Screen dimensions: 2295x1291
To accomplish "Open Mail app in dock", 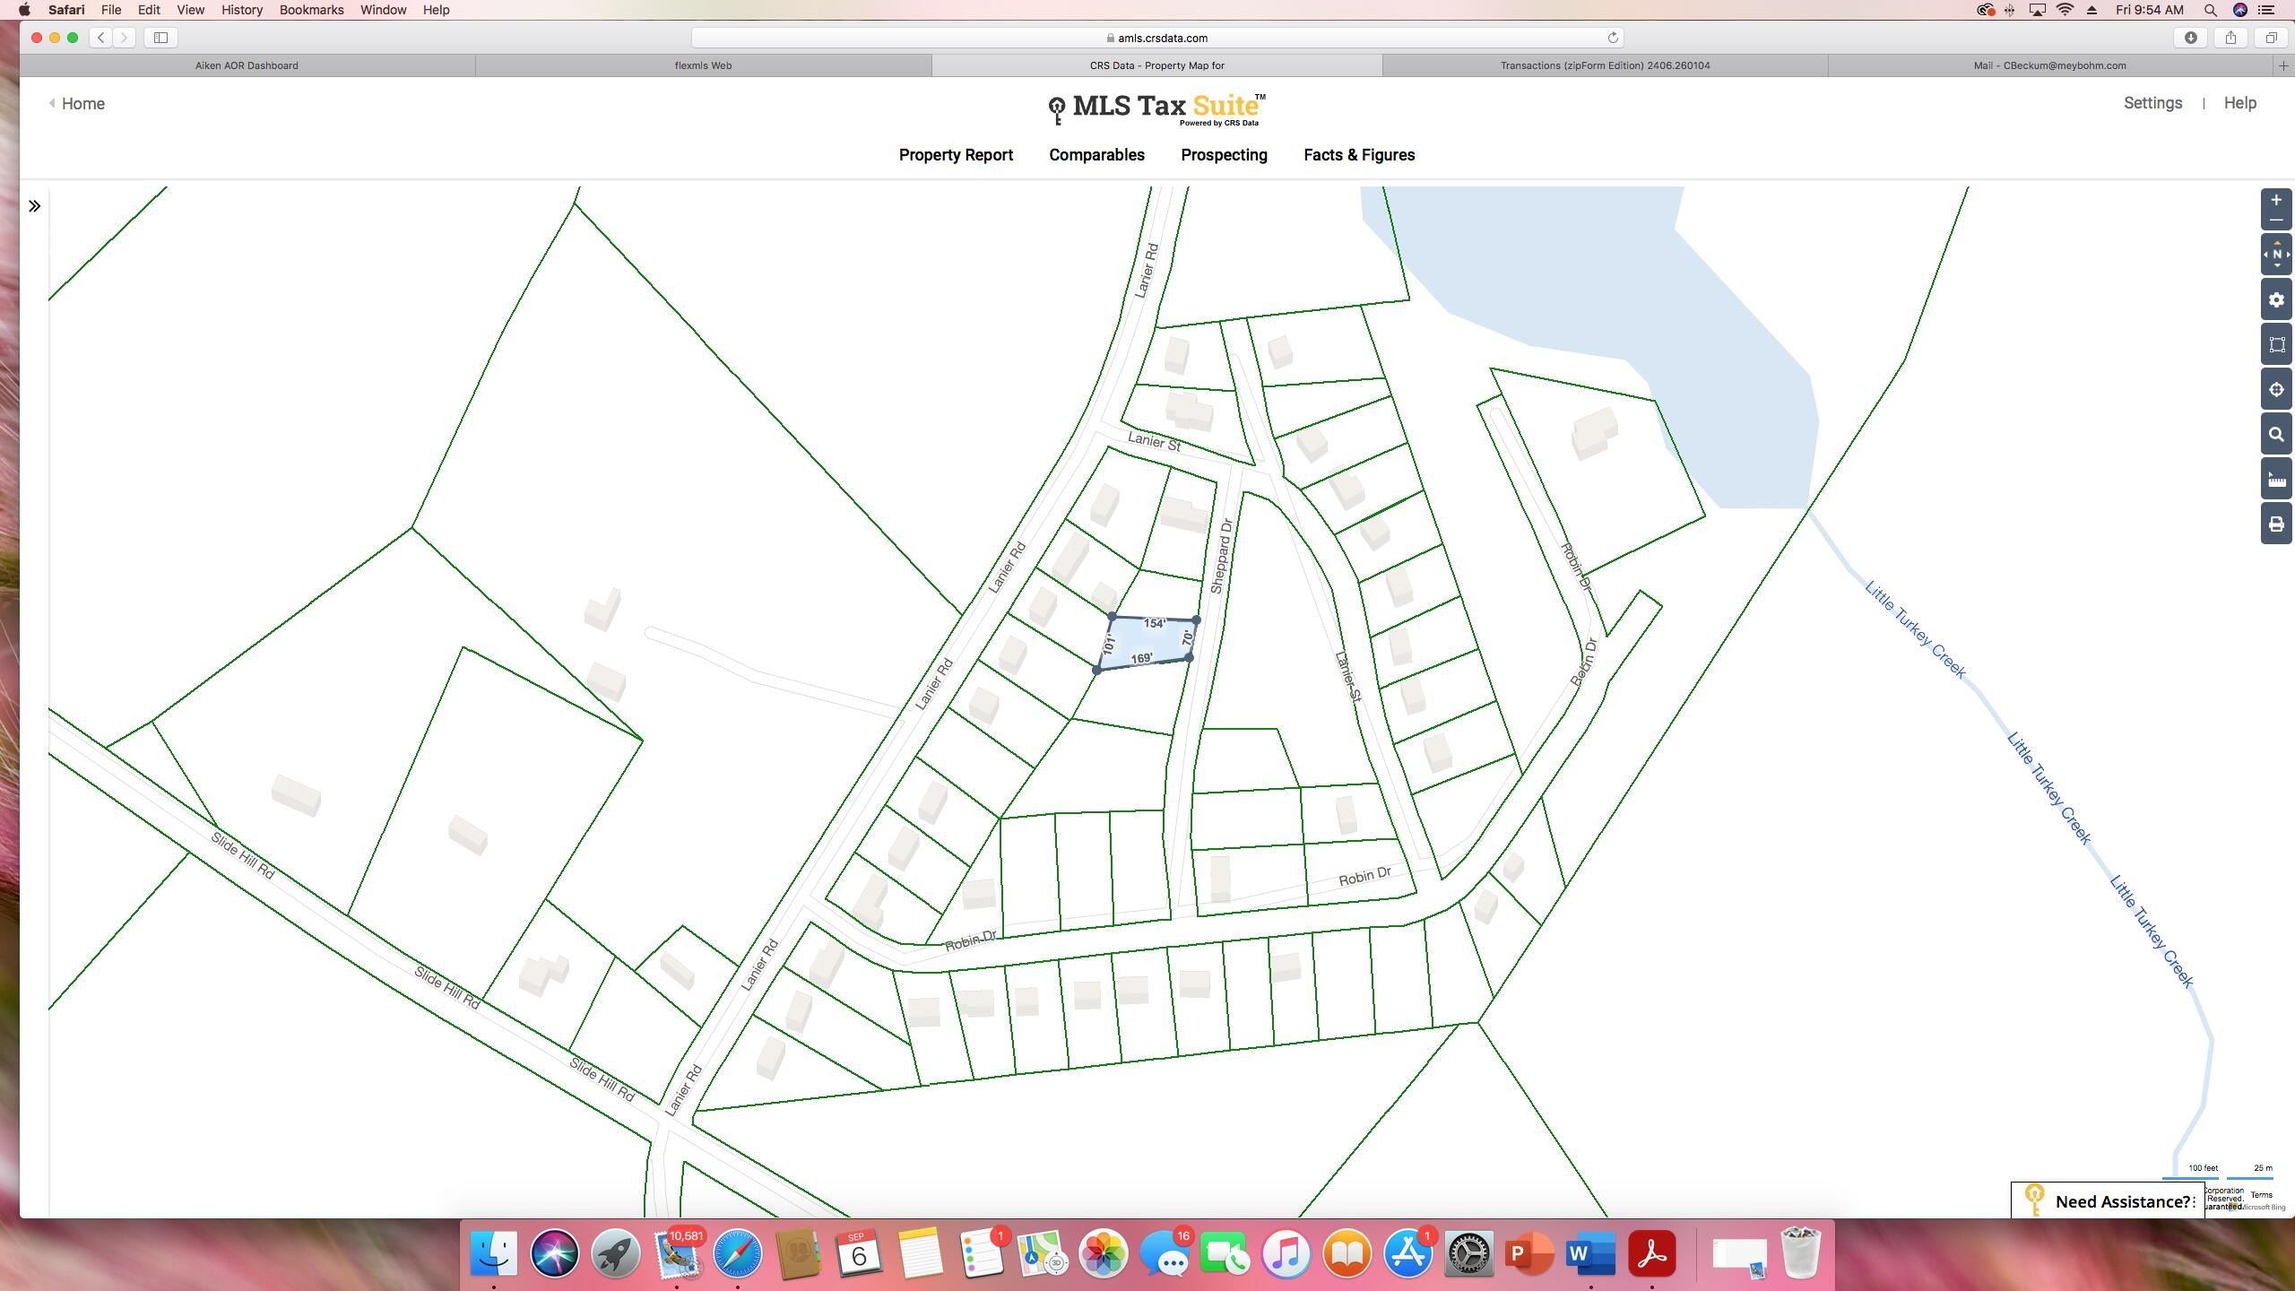I will (677, 1253).
